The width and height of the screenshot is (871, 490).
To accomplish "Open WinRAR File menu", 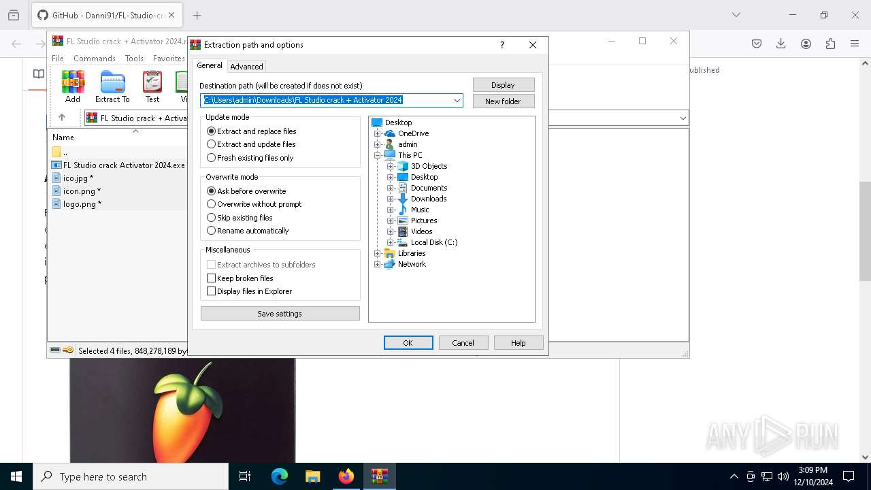I will point(58,59).
